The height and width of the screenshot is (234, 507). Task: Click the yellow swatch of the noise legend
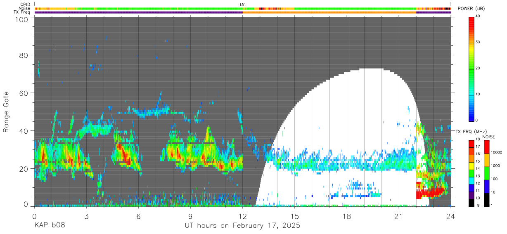point(486,160)
